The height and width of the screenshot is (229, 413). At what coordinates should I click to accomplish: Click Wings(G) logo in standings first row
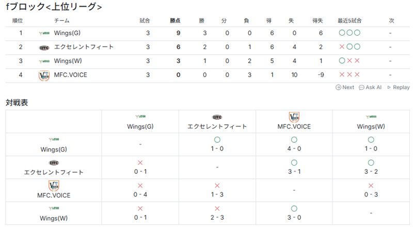(44, 34)
